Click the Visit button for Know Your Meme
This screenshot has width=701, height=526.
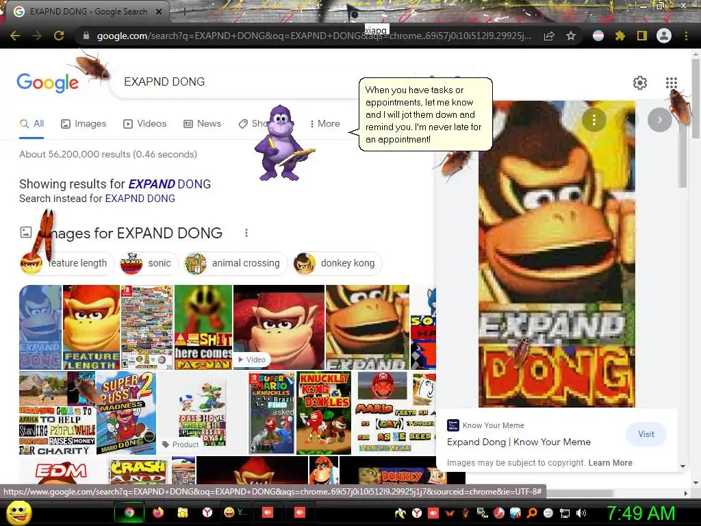[646, 434]
